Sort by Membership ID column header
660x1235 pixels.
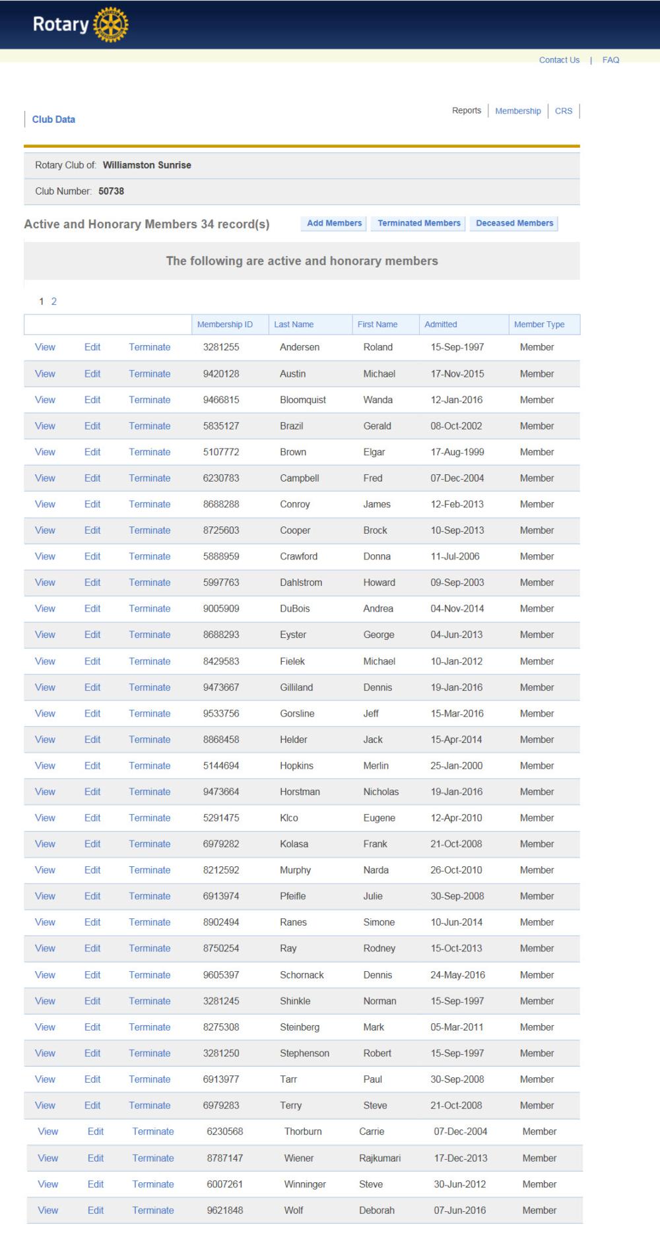pyautogui.click(x=225, y=325)
